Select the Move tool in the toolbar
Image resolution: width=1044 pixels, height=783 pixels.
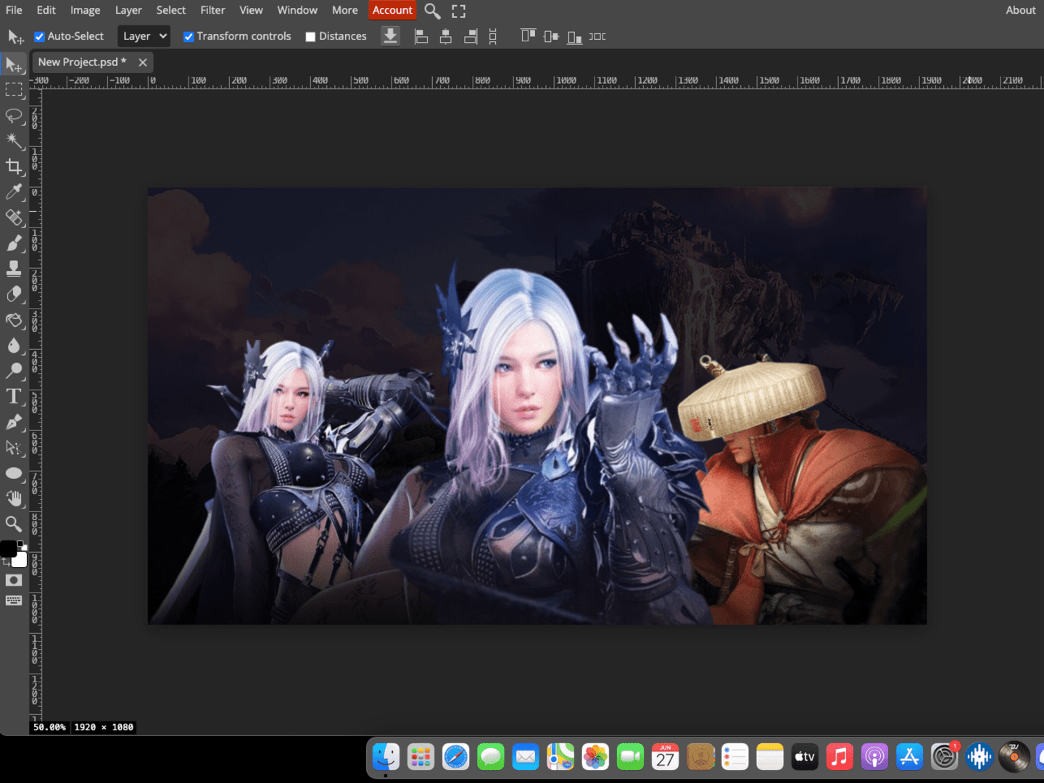pos(14,64)
